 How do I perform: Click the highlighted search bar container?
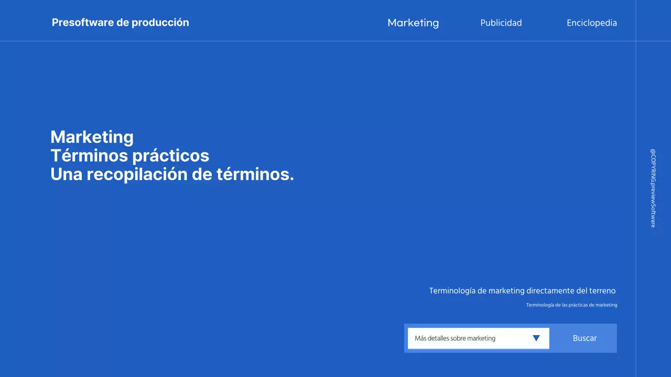tap(510, 338)
